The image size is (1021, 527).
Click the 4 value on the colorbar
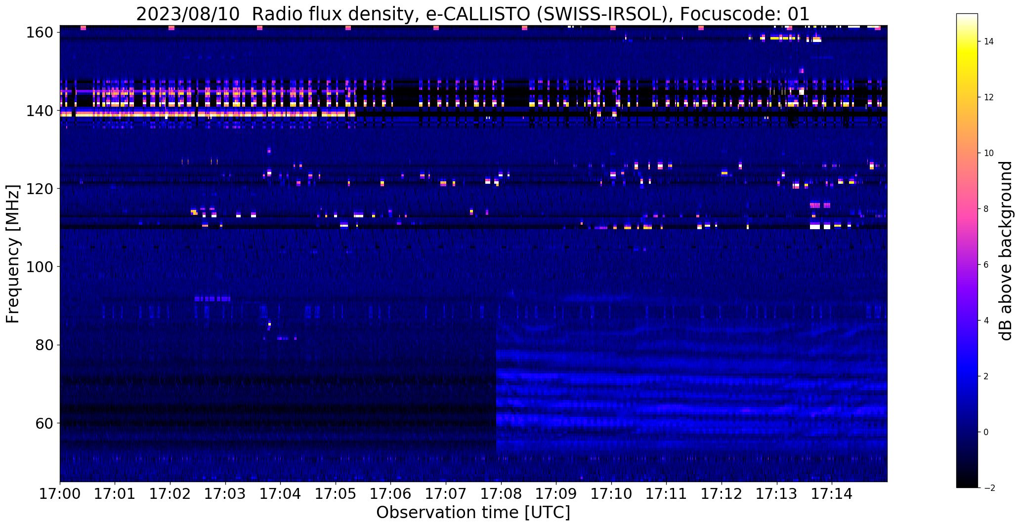[986, 321]
